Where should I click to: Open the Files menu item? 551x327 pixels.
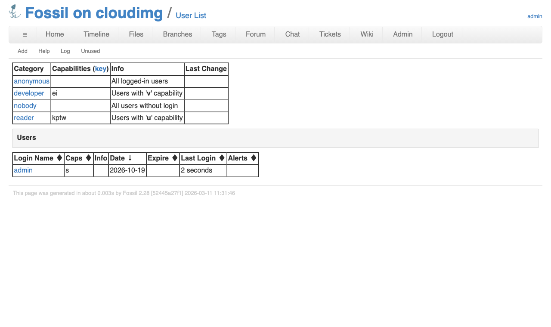pos(136,34)
